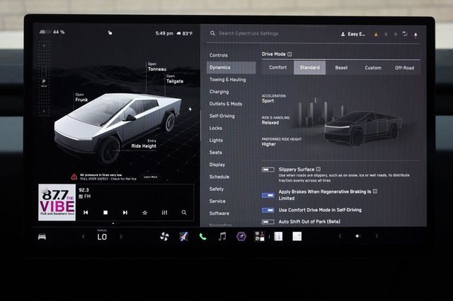Select Comfort drive mode
The image size is (453, 301).
277,67
